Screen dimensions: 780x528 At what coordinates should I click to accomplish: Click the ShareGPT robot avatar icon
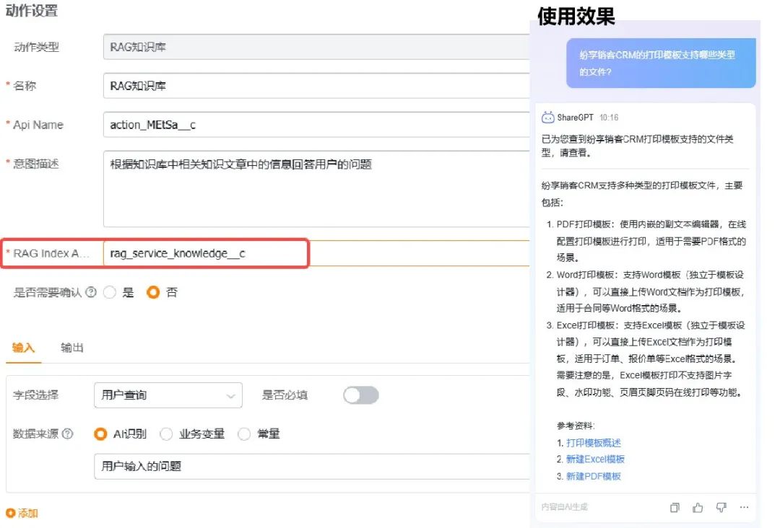pos(548,118)
